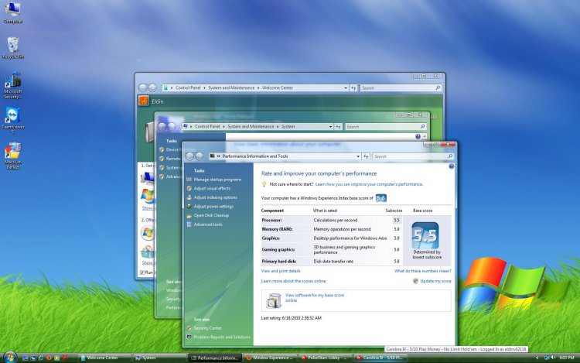The width and height of the screenshot is (580, 363).
Task: Click View software for my base score online
Action: [315, 298]
